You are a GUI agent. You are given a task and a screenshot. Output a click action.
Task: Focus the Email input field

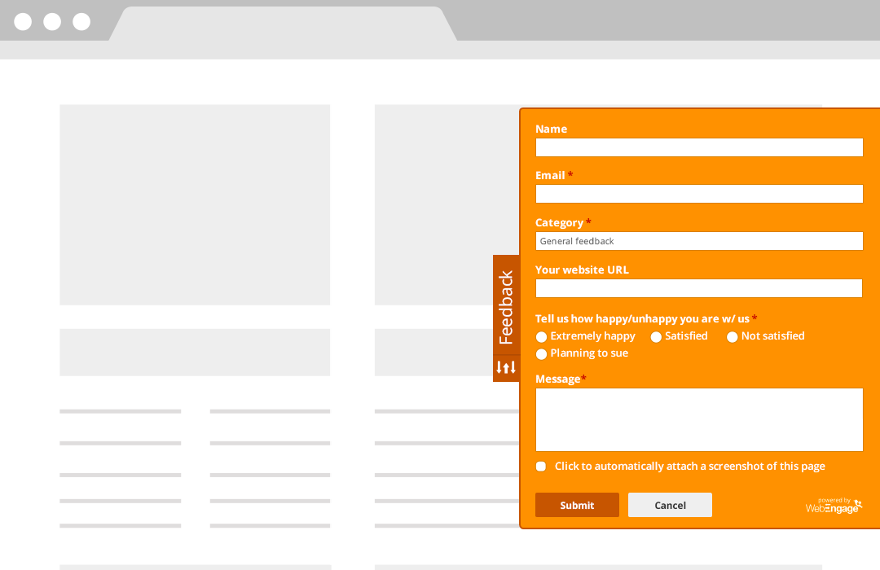(x=699, y=194)
